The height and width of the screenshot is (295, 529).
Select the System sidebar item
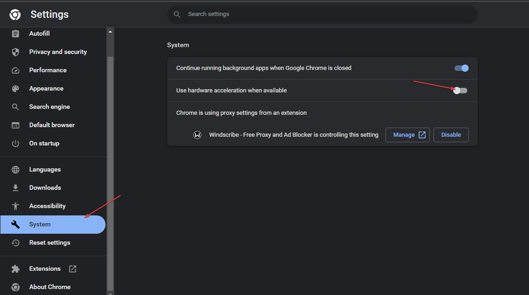pos(53,225)
